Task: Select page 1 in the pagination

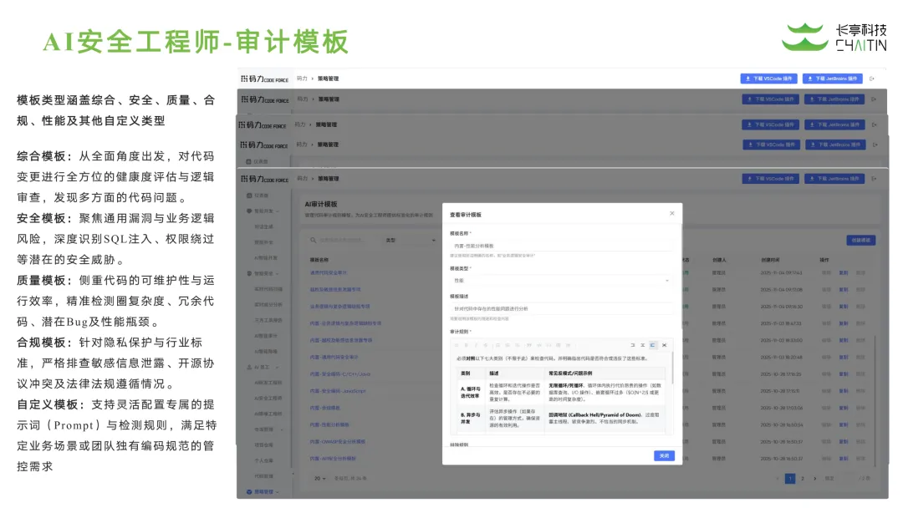Action: (x=790, y=479)
